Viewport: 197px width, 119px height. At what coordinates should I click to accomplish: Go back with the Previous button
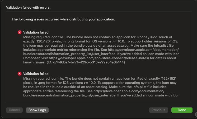coord(158,110)
